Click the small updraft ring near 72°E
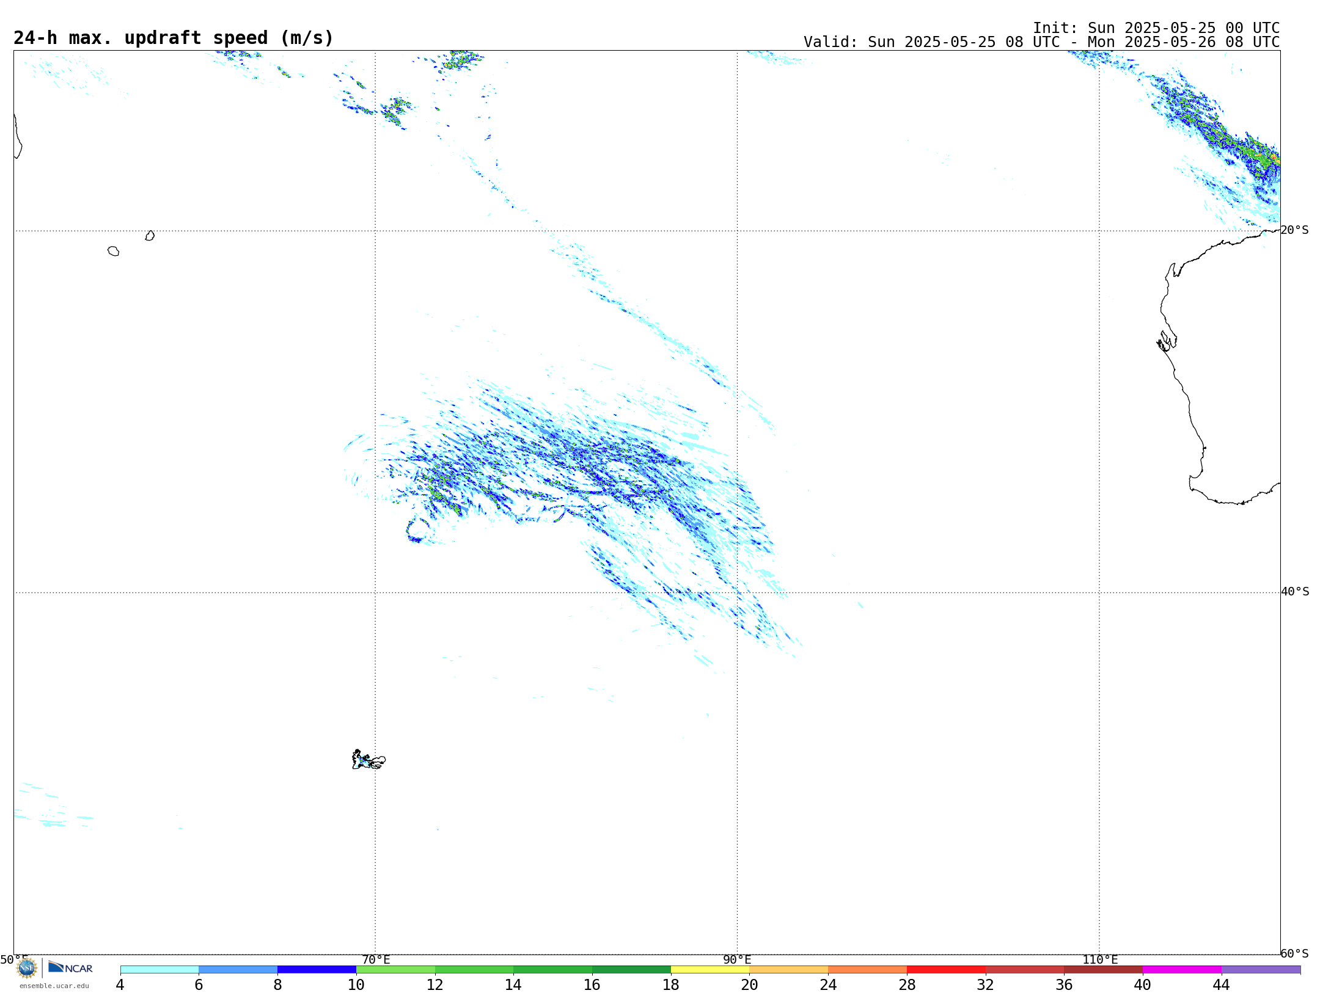Viewport: 1320px width, 993px height. (419, 529)
